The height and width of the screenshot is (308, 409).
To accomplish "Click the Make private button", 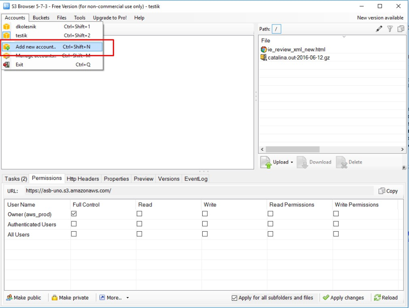I will click(x=70, y=298).
